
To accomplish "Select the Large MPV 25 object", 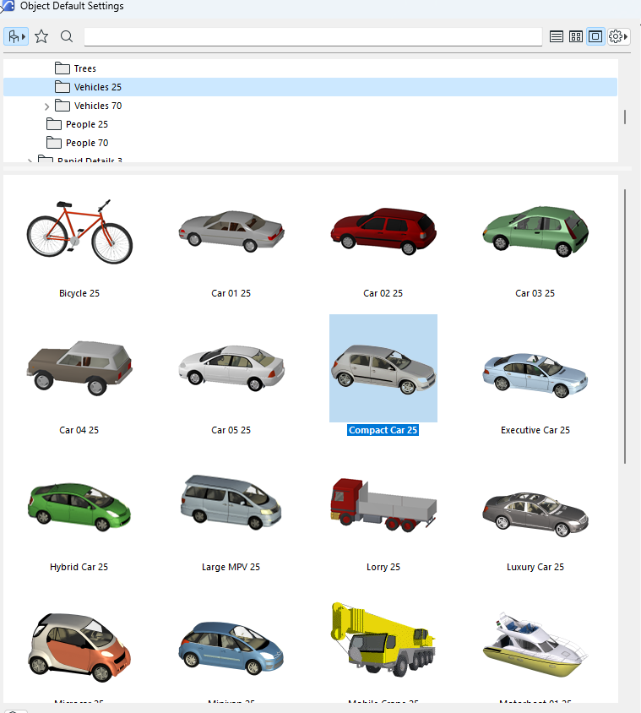I will 231,503.
